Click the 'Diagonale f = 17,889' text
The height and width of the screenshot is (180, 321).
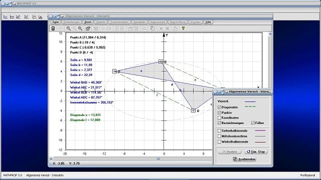(x=85, y=120)
